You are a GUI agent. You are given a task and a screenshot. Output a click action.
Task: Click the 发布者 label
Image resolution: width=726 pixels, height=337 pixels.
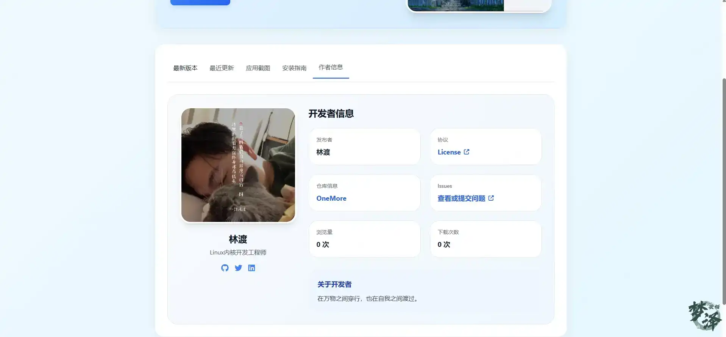(x=324, y=140)
